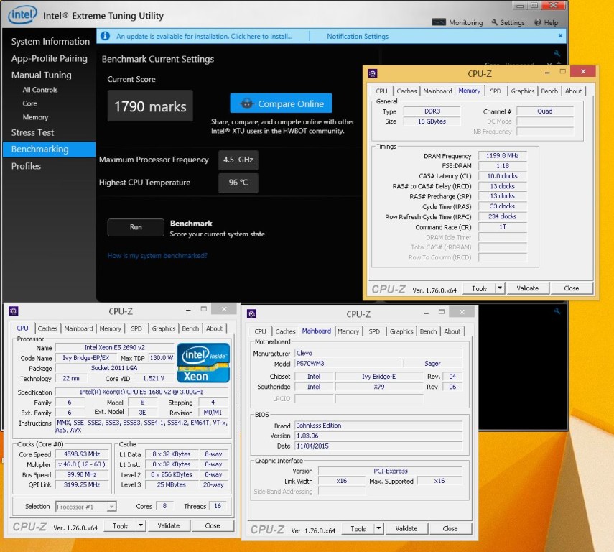Open System Information in XTU sidebar
The width and height of the screenshot is (614, 552).
pos(50,42)
